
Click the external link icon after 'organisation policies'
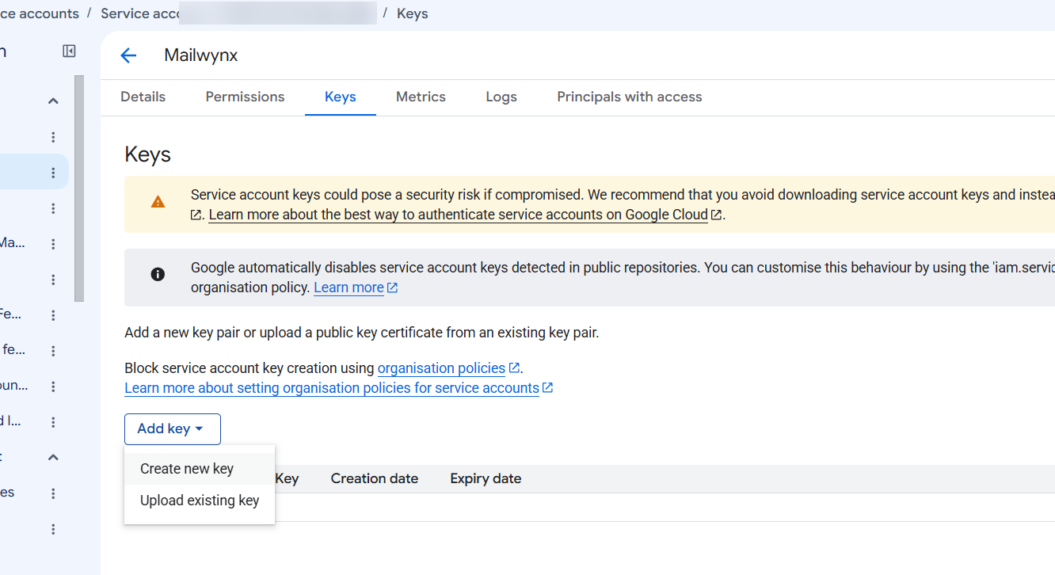click(x=514, y=367)
